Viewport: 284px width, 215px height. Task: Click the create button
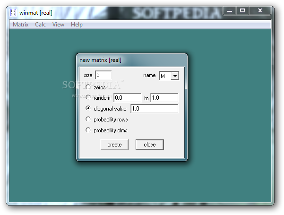coord(114,145)
